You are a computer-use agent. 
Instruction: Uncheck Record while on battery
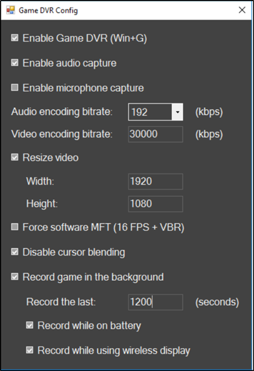30,325
